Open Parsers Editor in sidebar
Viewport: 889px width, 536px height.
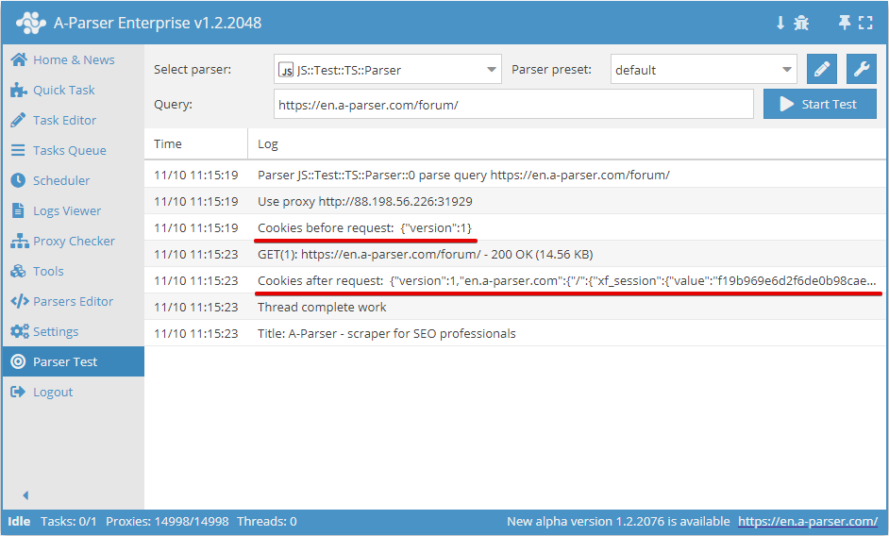(73, 301)
